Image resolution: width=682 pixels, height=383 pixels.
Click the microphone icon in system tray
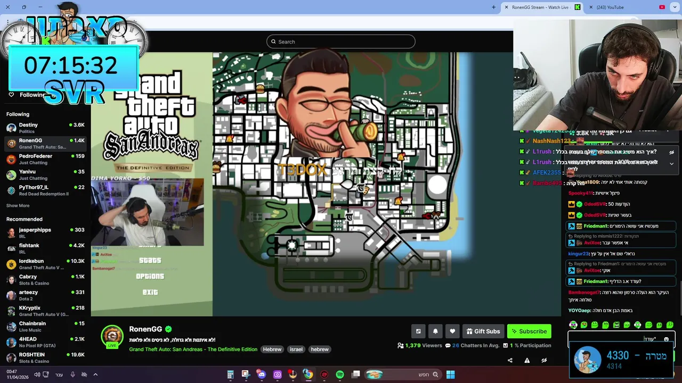point(73,374)
